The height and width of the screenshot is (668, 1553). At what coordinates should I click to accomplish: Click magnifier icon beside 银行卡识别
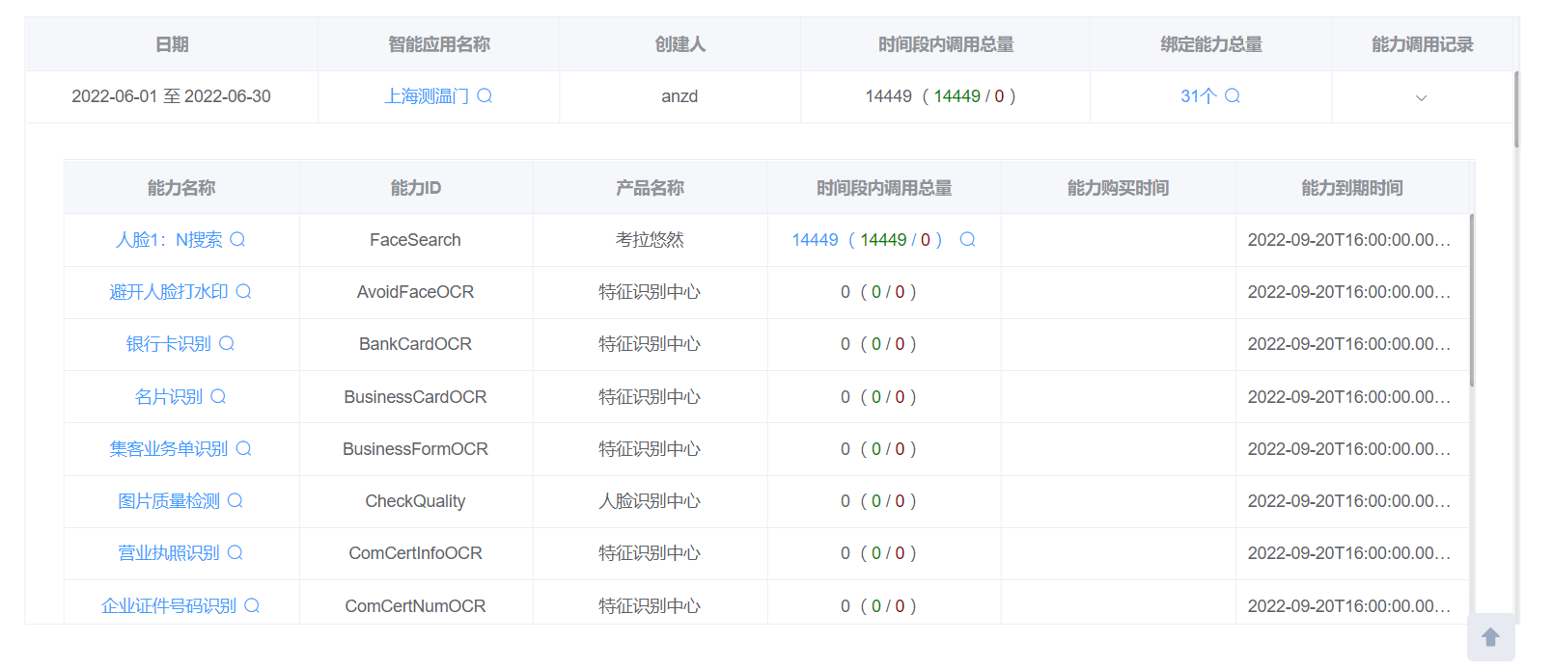tap(227, 343)
